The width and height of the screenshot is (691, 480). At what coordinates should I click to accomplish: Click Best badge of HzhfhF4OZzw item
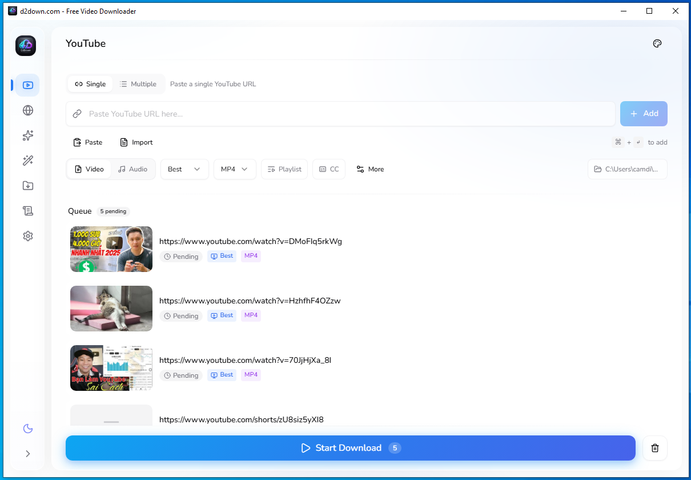[222, 315]
